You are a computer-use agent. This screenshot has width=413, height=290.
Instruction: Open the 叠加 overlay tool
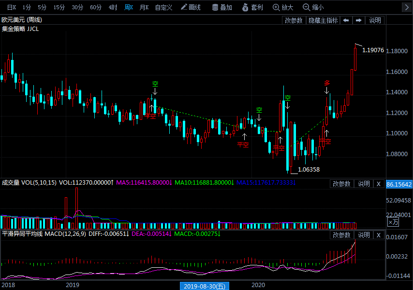[222, 7]
